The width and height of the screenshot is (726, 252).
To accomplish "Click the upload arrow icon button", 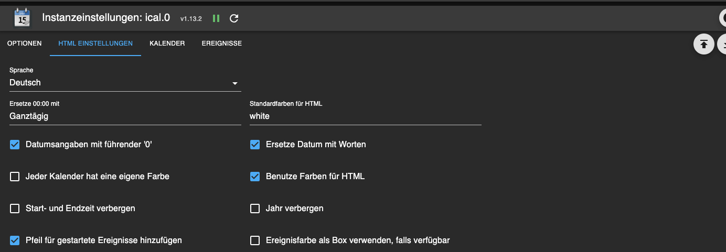I will tap(704, 44).
